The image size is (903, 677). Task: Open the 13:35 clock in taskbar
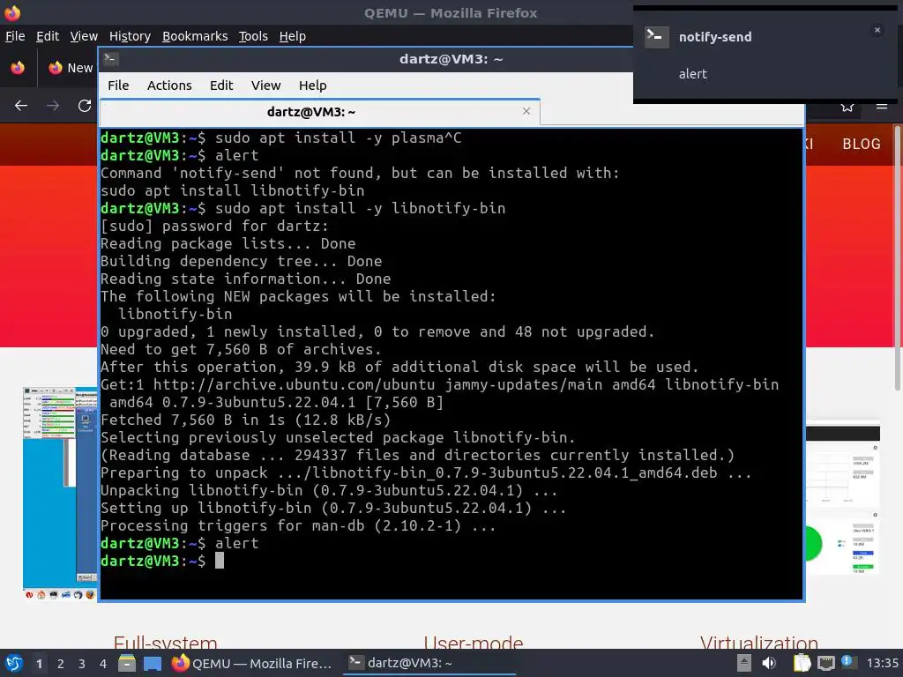tap(882, 663)
